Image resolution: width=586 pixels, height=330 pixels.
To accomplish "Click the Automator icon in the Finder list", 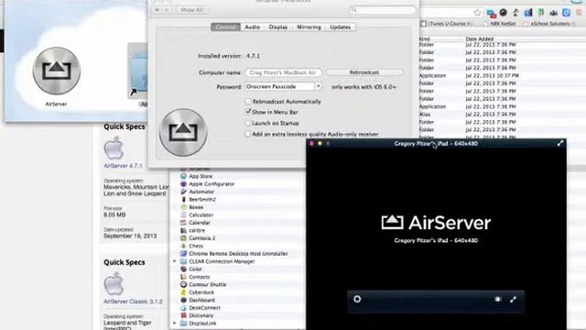I will [x=183, y=192].
